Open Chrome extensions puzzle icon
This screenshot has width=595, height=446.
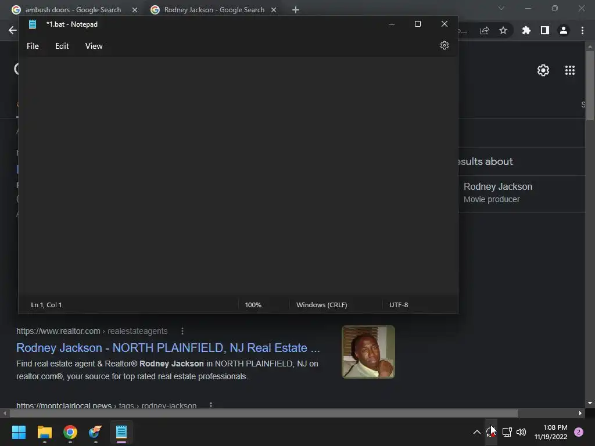[526, 30]
